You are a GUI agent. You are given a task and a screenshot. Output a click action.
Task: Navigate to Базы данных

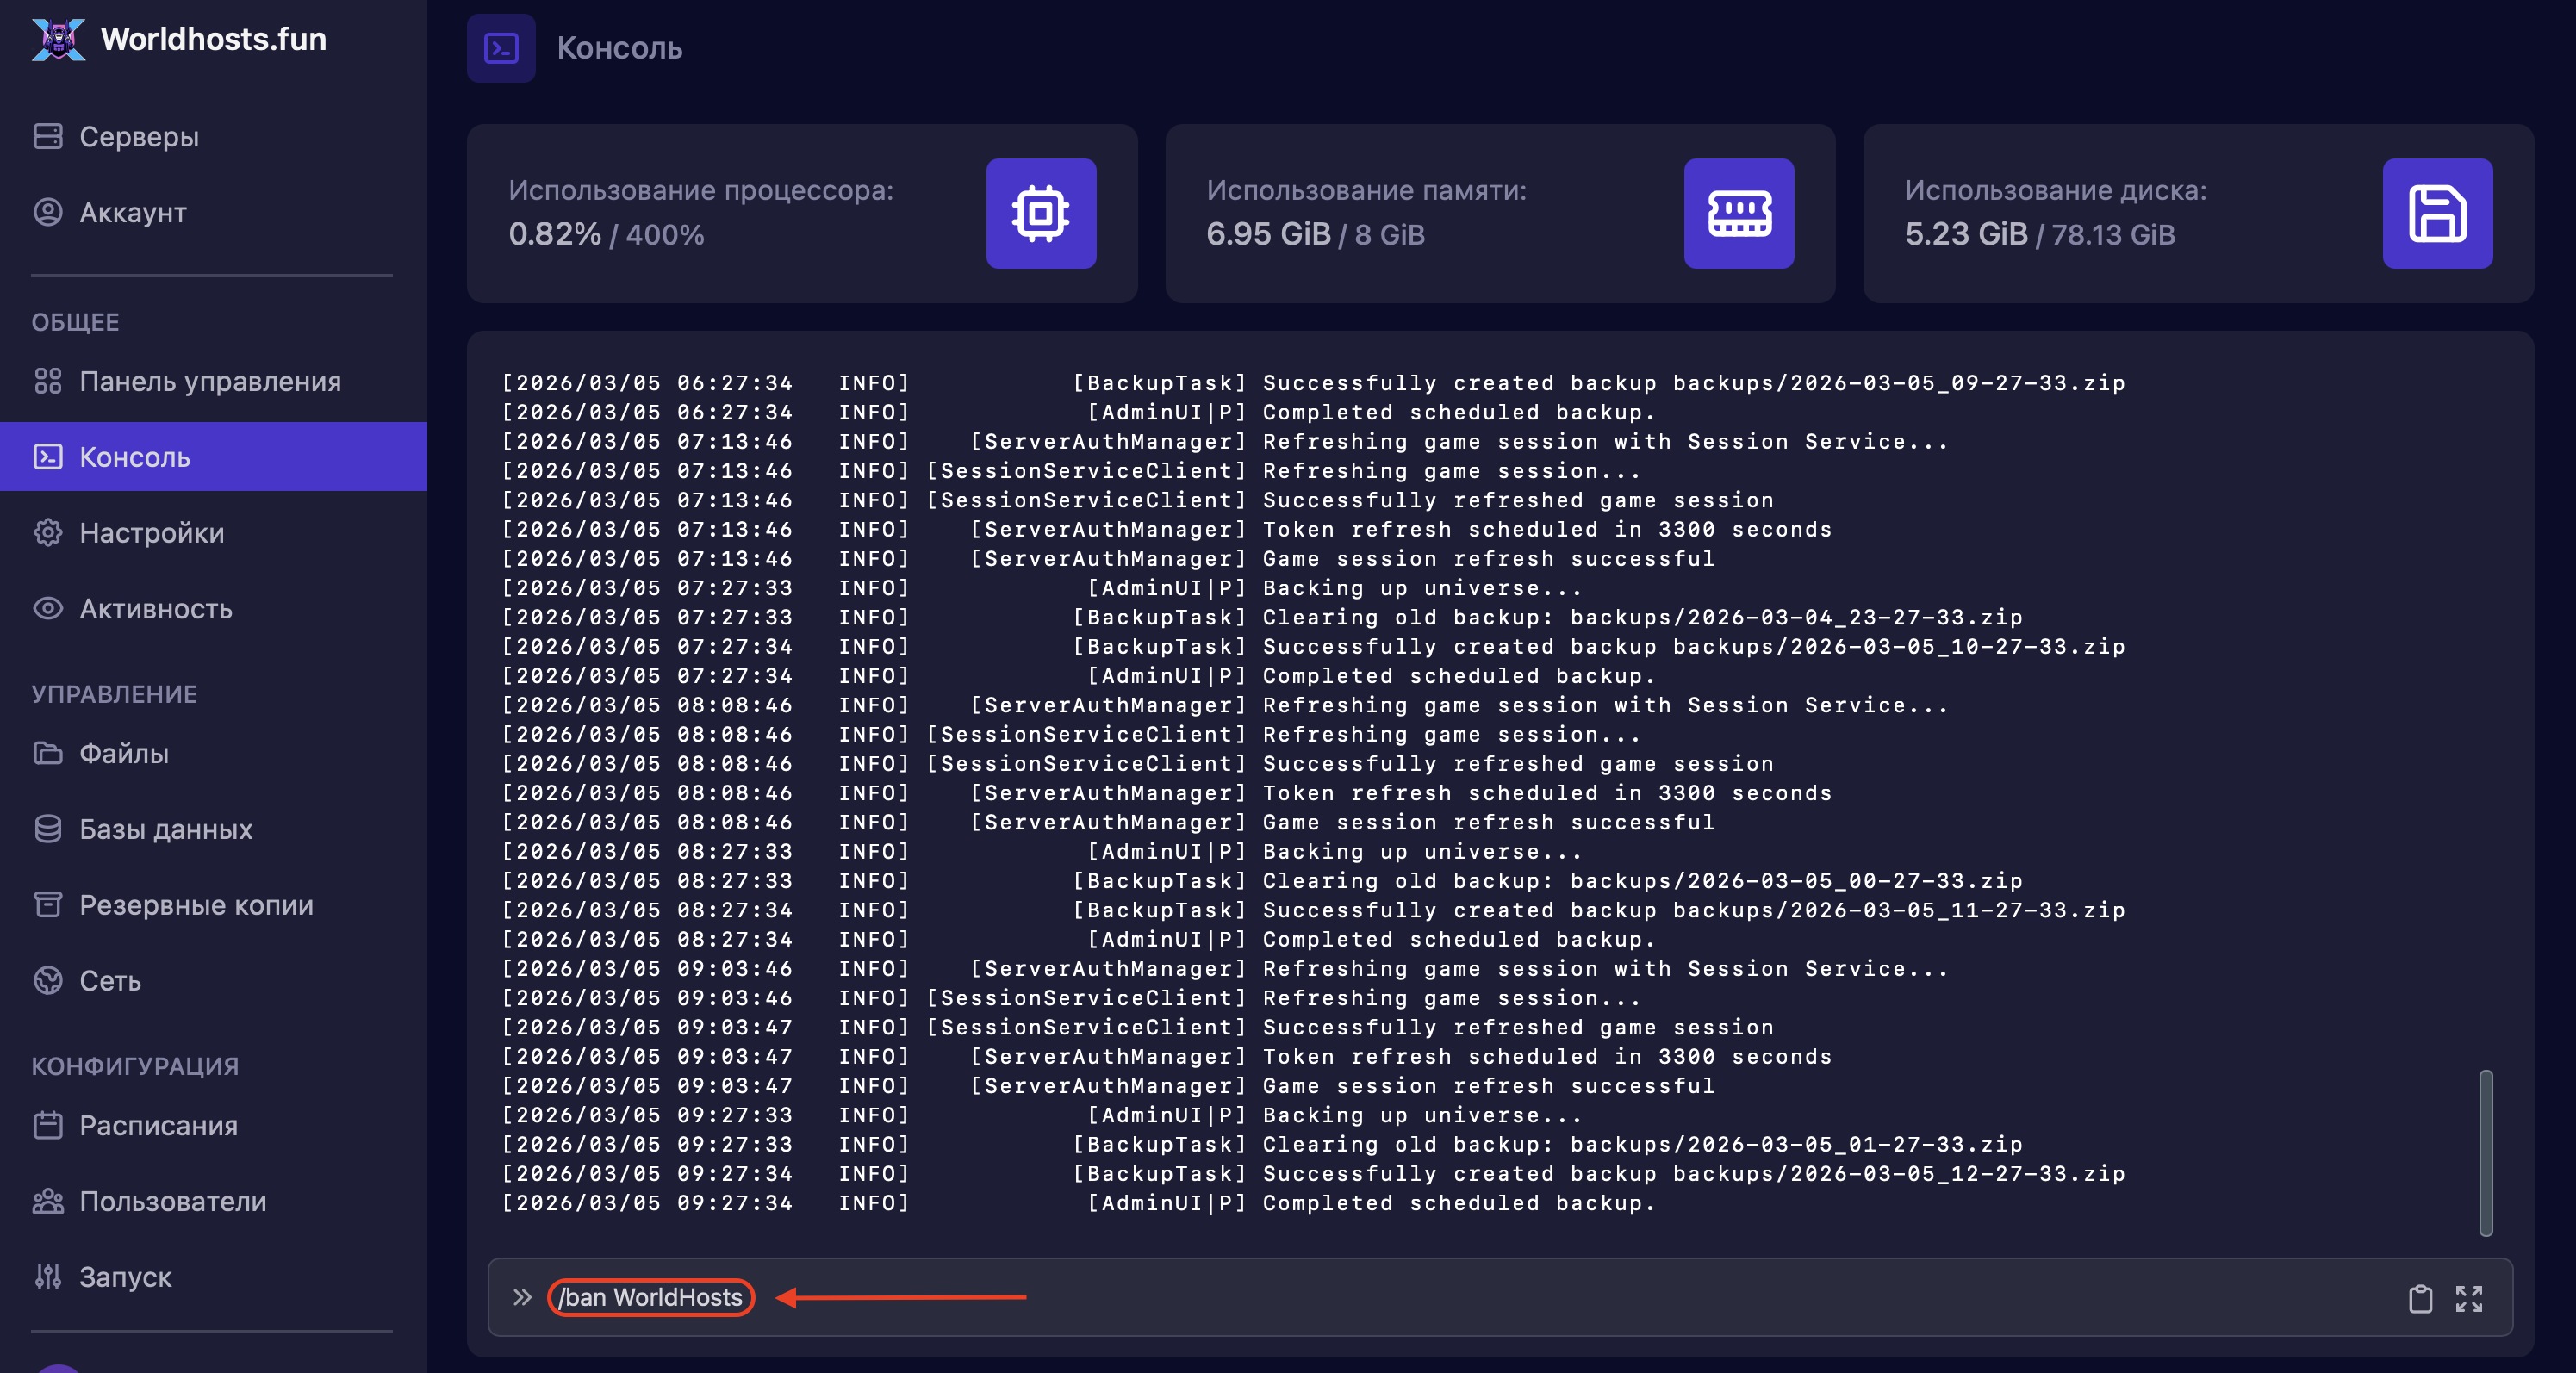pos(165,829)
